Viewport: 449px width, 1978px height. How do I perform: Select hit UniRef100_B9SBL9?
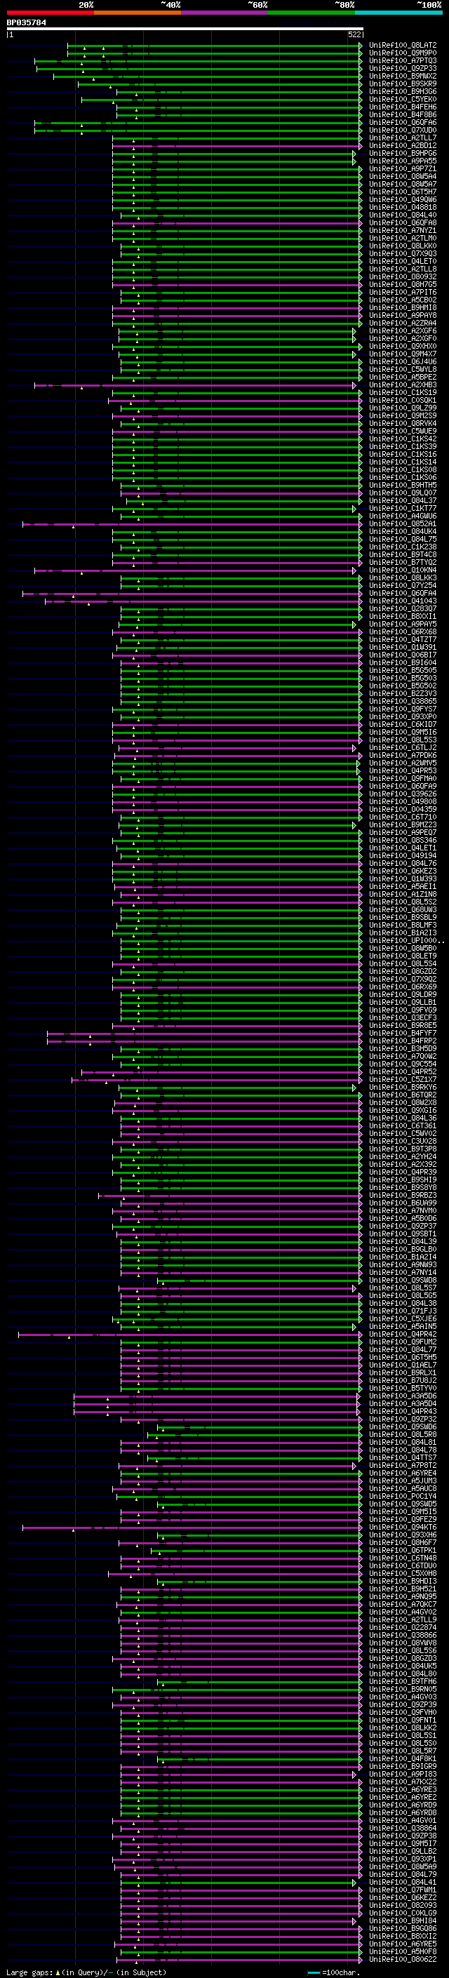tap(403, 917)
